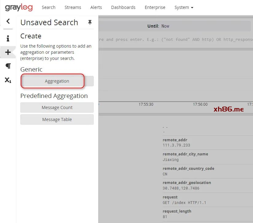Open the Dashboards page
Viewport: 253px width, 223px height.
click(123, 7)
